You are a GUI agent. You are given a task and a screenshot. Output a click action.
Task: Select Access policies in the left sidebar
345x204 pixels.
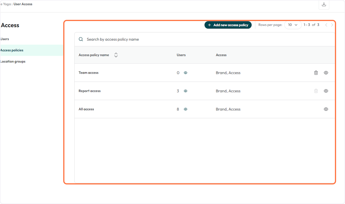click(x=12, y=50)
